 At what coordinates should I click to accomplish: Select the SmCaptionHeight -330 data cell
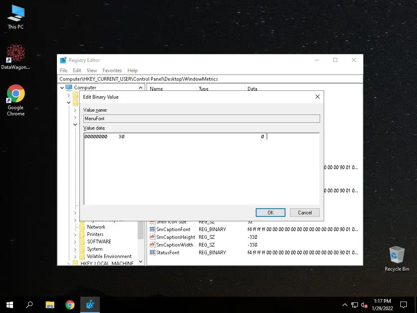[x=252, y=237]
